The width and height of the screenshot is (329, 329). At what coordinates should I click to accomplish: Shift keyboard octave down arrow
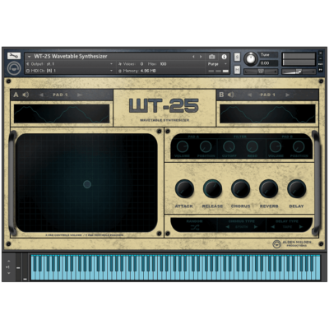(8, 273)
